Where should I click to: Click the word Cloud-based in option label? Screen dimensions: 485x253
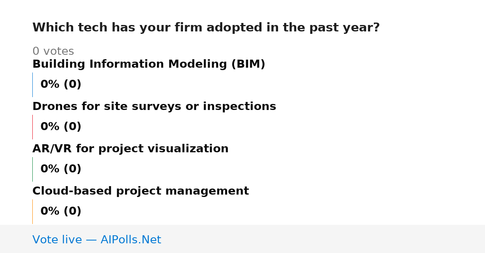72,191
